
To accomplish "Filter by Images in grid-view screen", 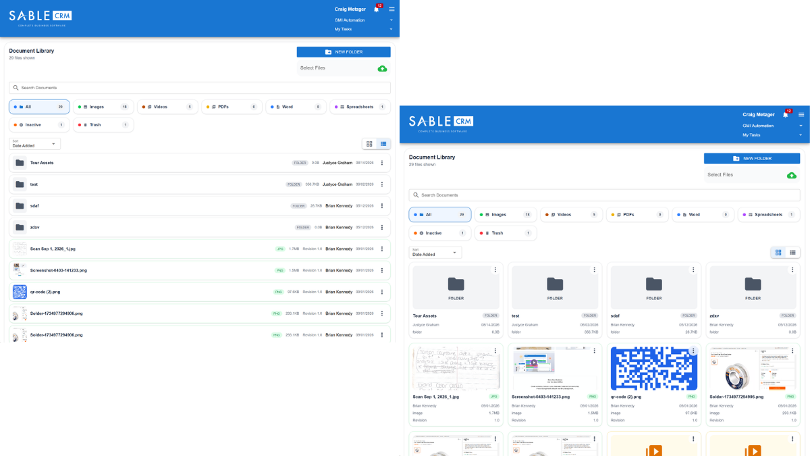I will 506,215.
